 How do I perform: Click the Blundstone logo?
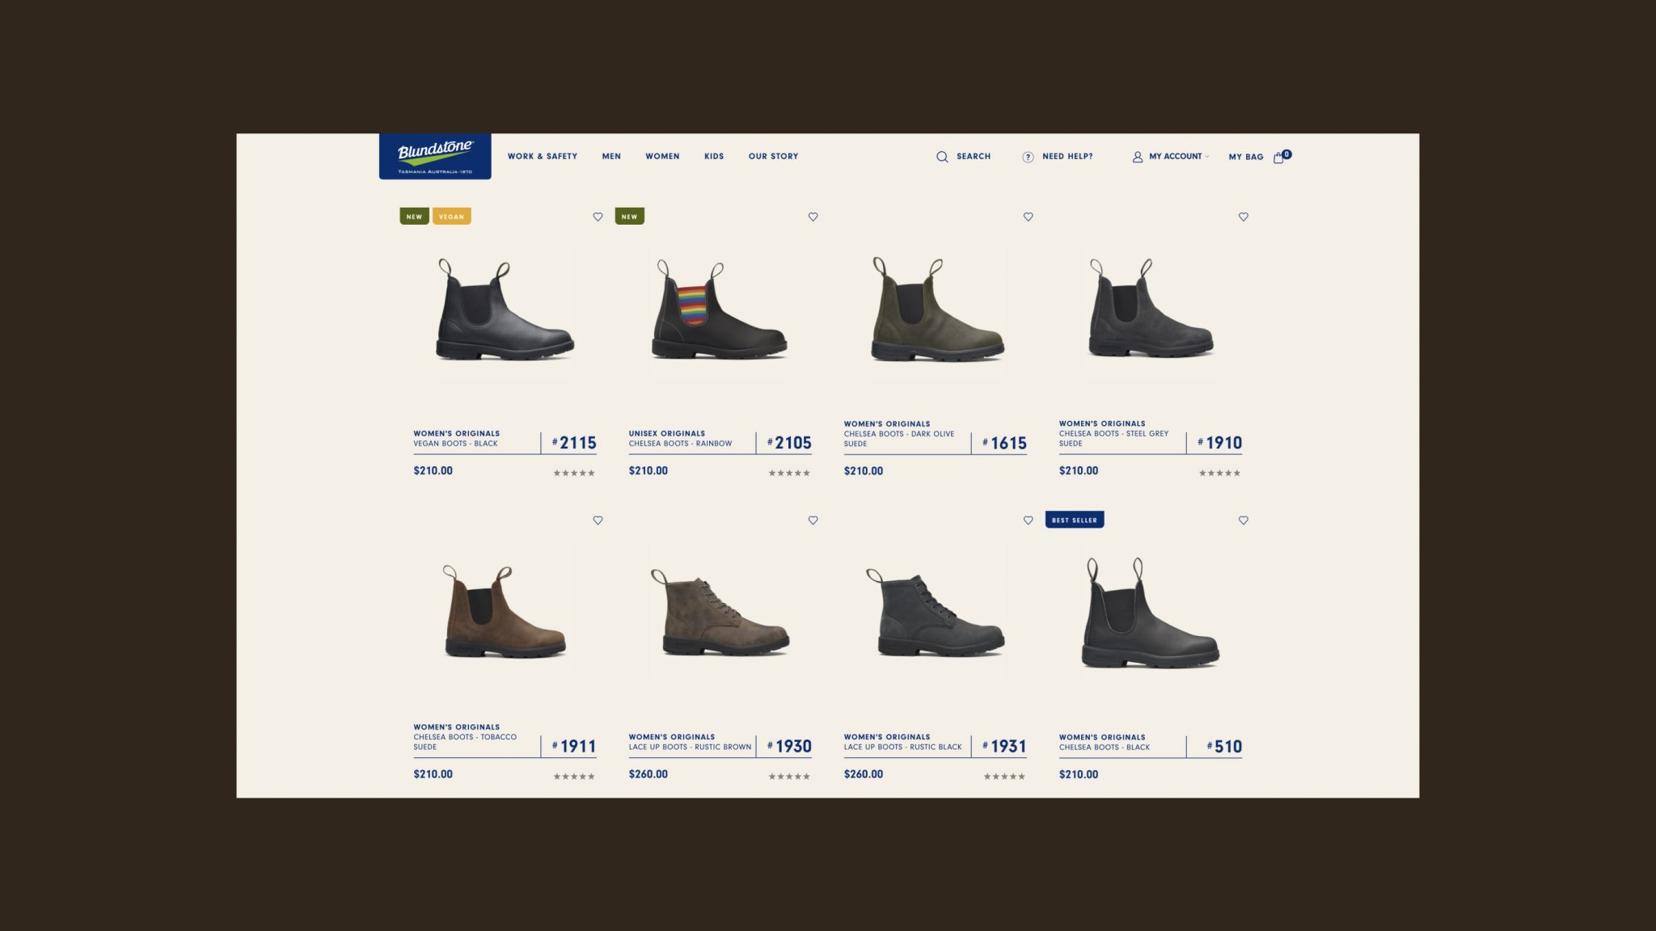coord(435,156)
